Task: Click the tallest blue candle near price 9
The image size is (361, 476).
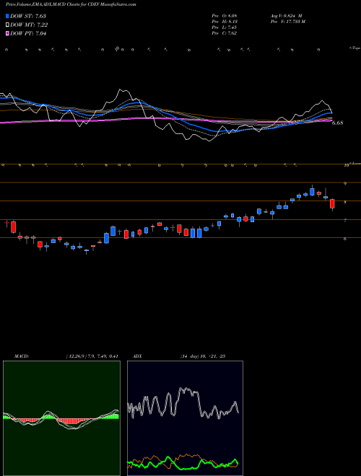Action: pos(312,192)
